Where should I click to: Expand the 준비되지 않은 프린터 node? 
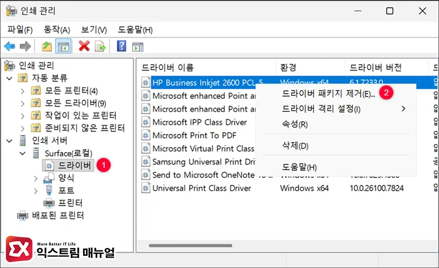[x=22, y=128]
